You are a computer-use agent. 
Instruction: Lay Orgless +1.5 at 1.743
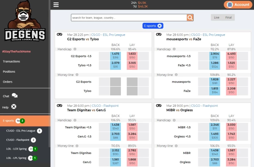tap(231, 136)
